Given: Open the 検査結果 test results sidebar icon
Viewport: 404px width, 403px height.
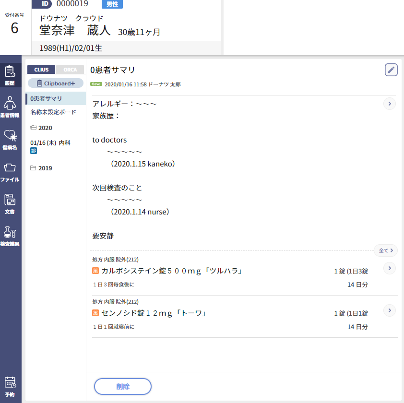Looking at the screenshot, I should 10,236.
